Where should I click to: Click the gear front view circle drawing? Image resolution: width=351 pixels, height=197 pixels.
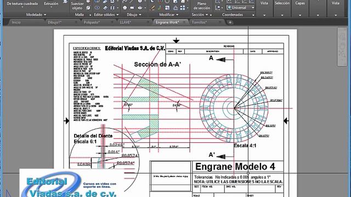234,108
